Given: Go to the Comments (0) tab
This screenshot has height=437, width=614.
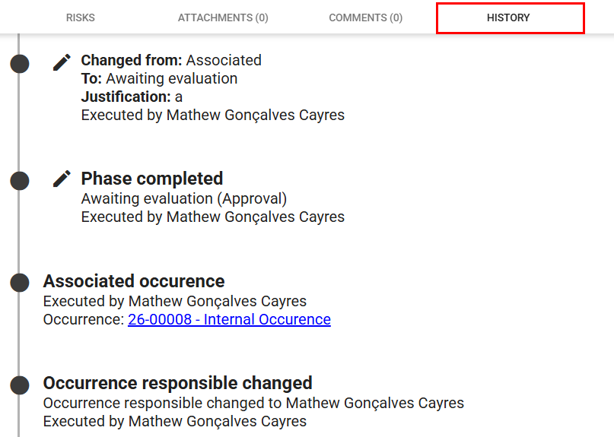Looking at the screenshot, I should [x=365, y=17].
